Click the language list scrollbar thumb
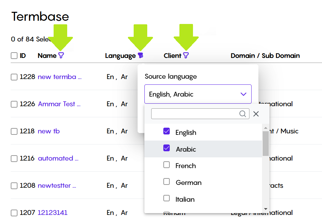Image resolution: width=322 pixels, height=221 pixels. [266, 143]
